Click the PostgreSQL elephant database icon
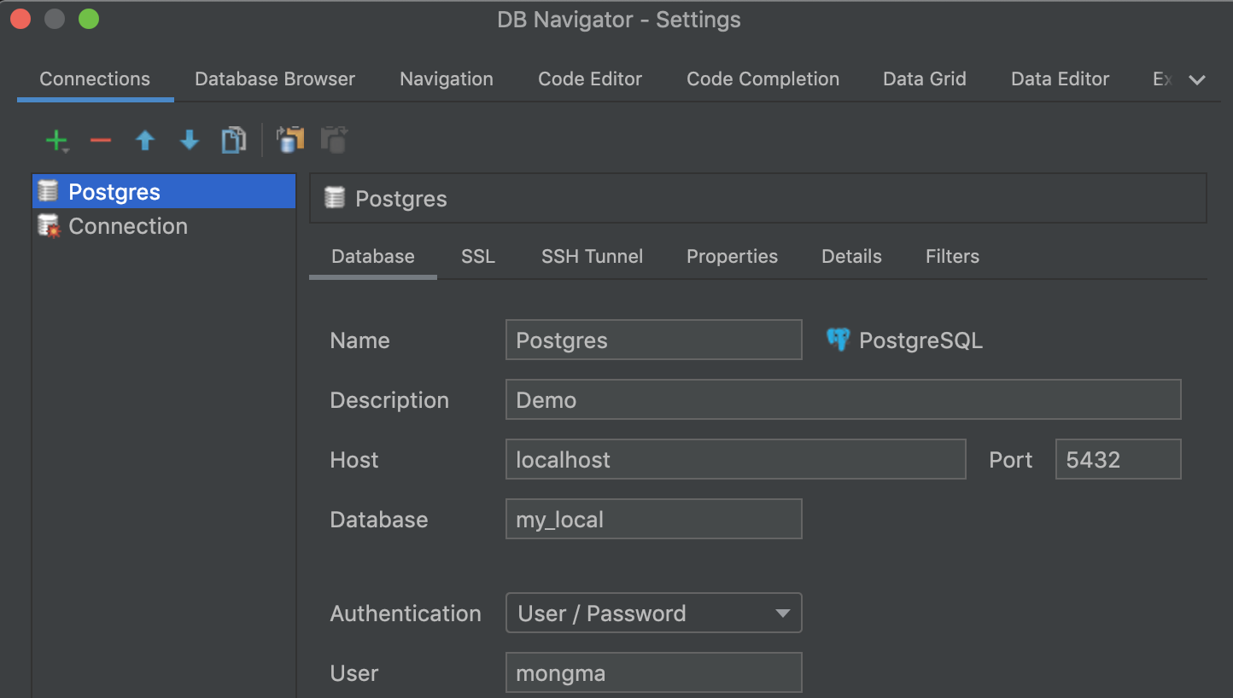The width and height of the screenshot is (1233, 698). point(838,340)
